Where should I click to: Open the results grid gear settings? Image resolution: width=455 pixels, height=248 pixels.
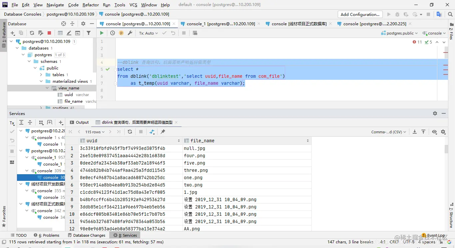pyautogui.click(x=443, y=132)
